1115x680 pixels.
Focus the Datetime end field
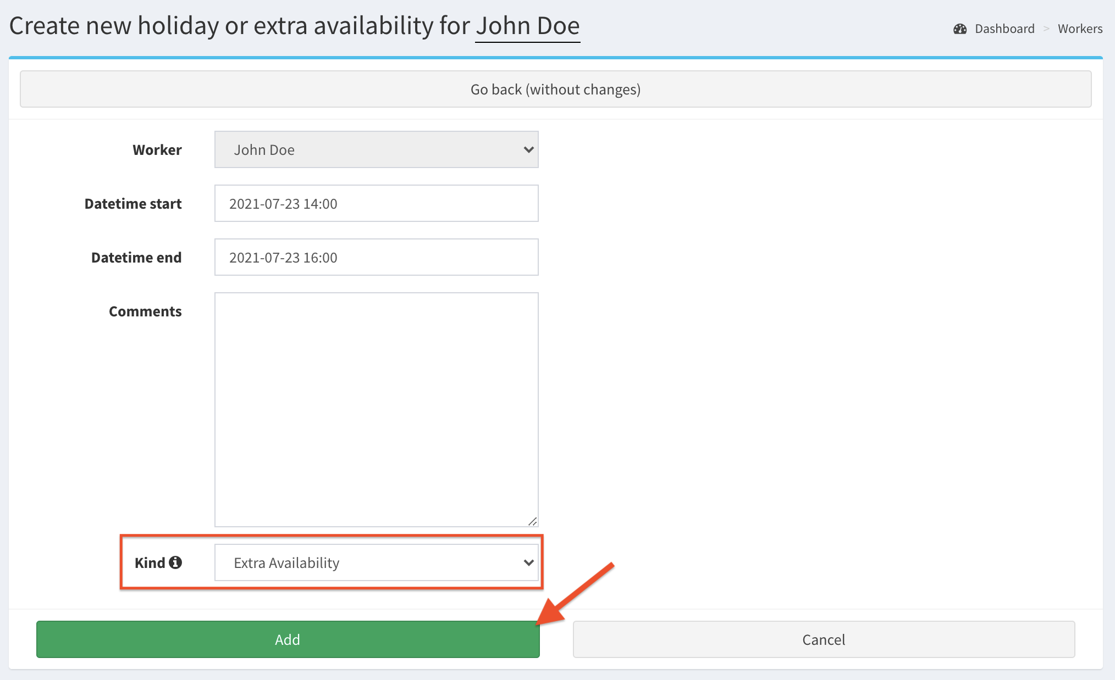point(376,257)
